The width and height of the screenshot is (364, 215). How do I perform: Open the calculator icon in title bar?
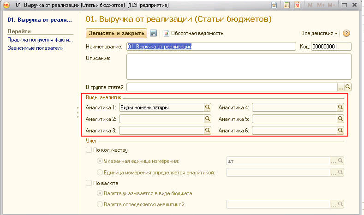click(x=286, y=5)
